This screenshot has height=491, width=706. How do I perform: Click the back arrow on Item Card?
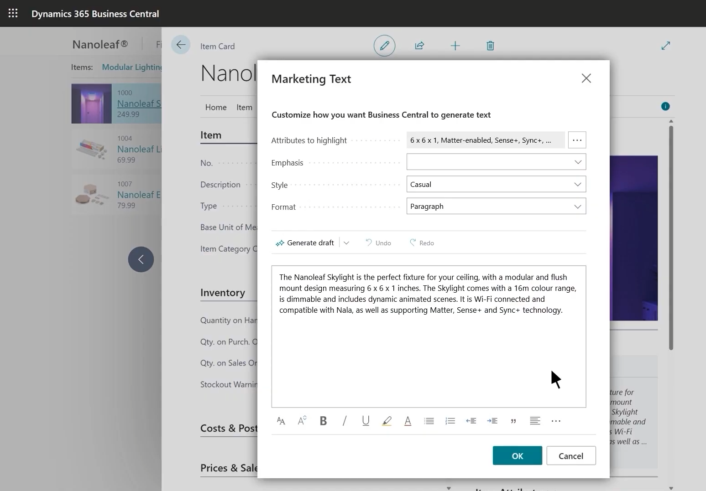(181, 45)
